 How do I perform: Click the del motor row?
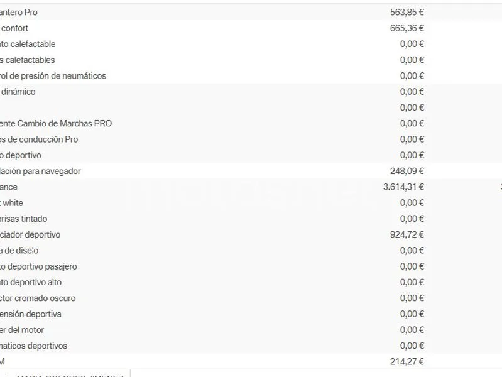click(251, 330)
